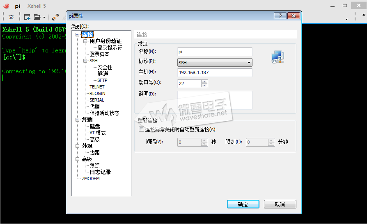The image size is (367, 224).
Task: Click the 限制 limit down arrow
Action: pyautogui.click(x=271, y=144)
